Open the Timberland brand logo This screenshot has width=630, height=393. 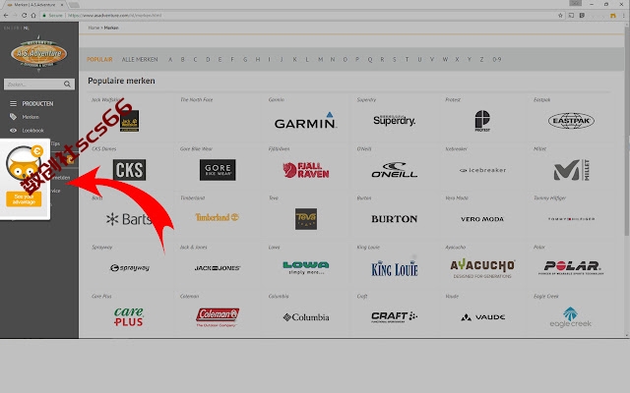coord(217,217)
